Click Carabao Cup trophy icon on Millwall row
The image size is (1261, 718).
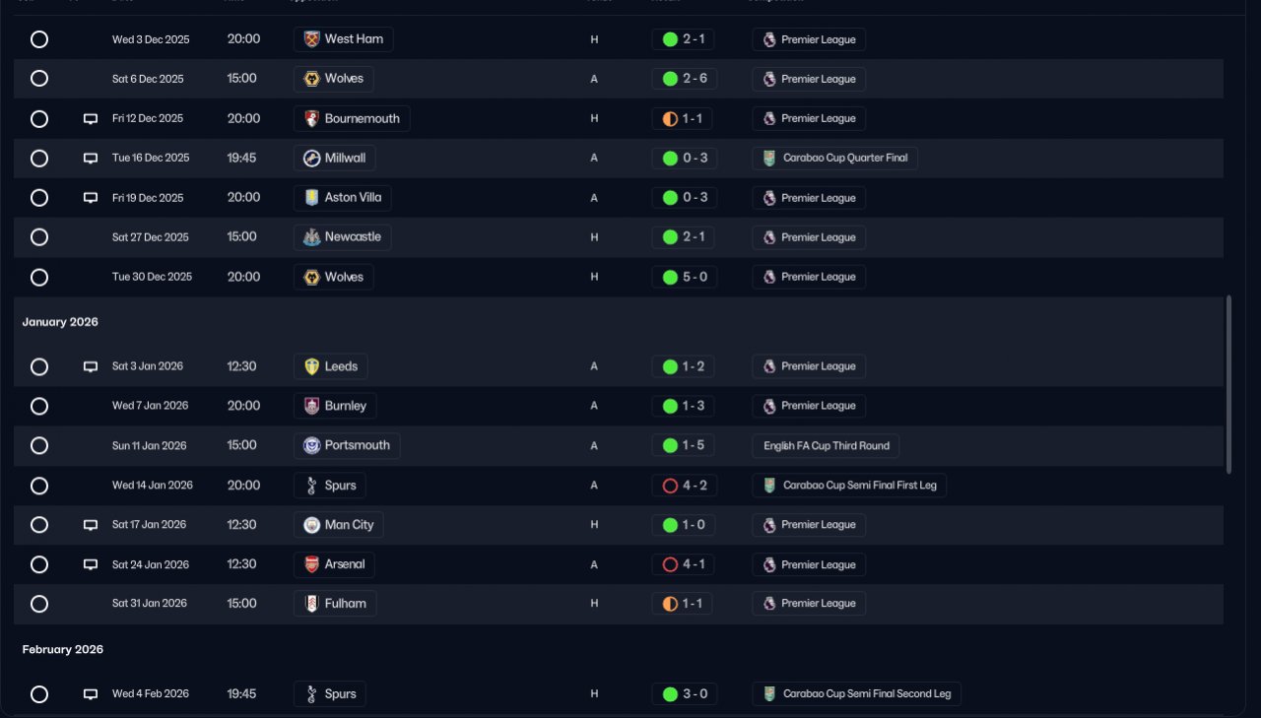point(769,159)
